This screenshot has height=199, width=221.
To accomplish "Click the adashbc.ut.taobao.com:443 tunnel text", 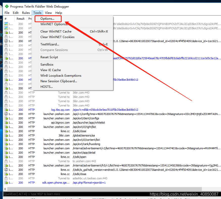I will click(x=90, y=178).
